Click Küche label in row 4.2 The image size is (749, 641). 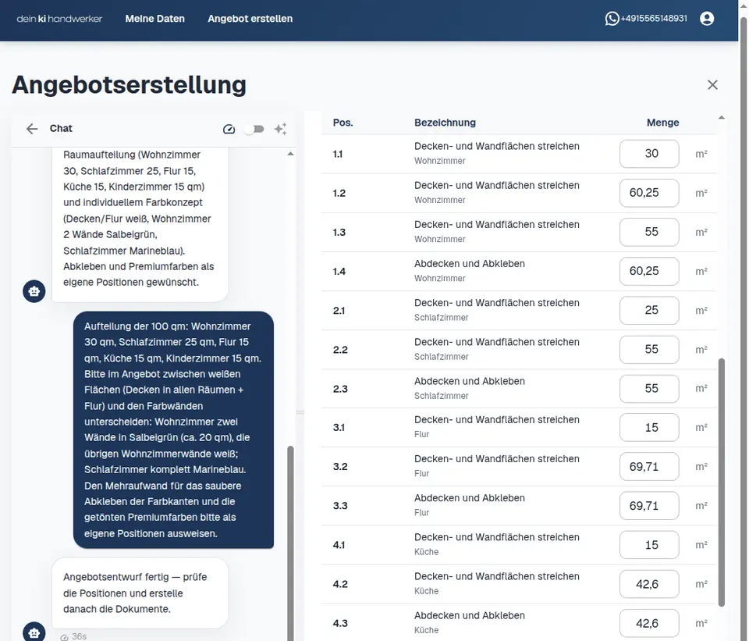(x=426, y=591)
